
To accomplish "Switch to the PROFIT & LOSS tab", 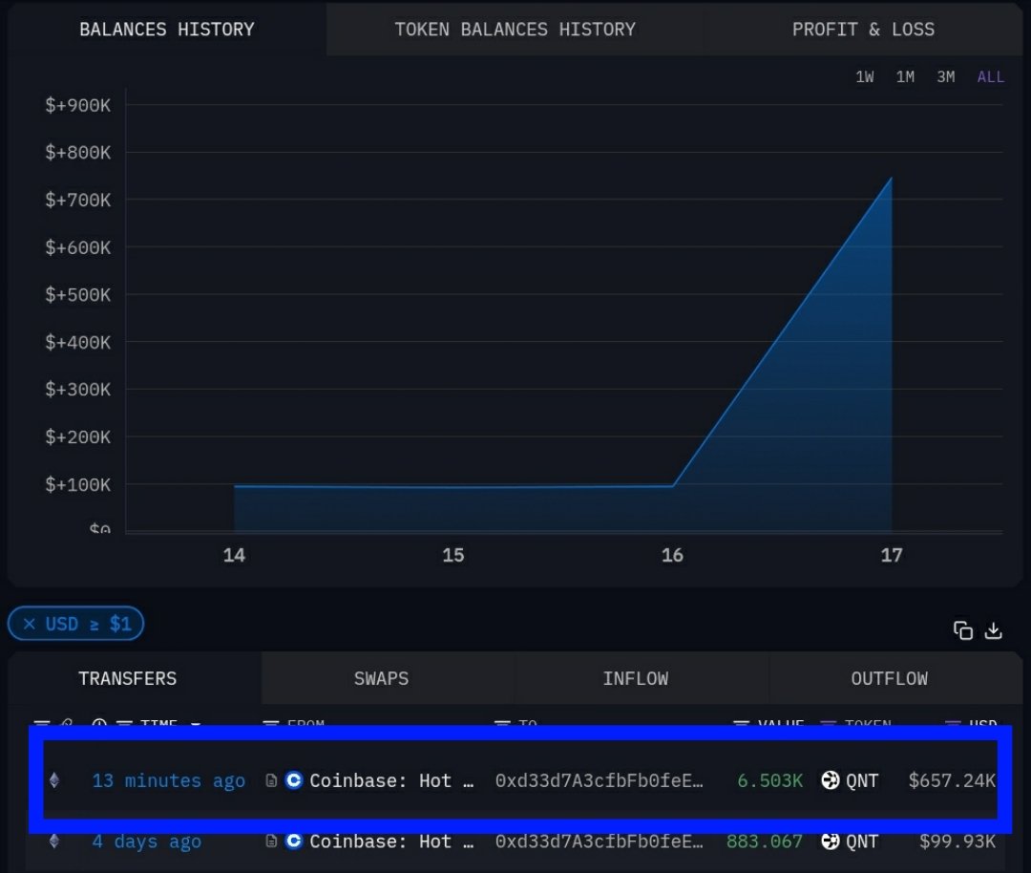I will coord(863,29).
